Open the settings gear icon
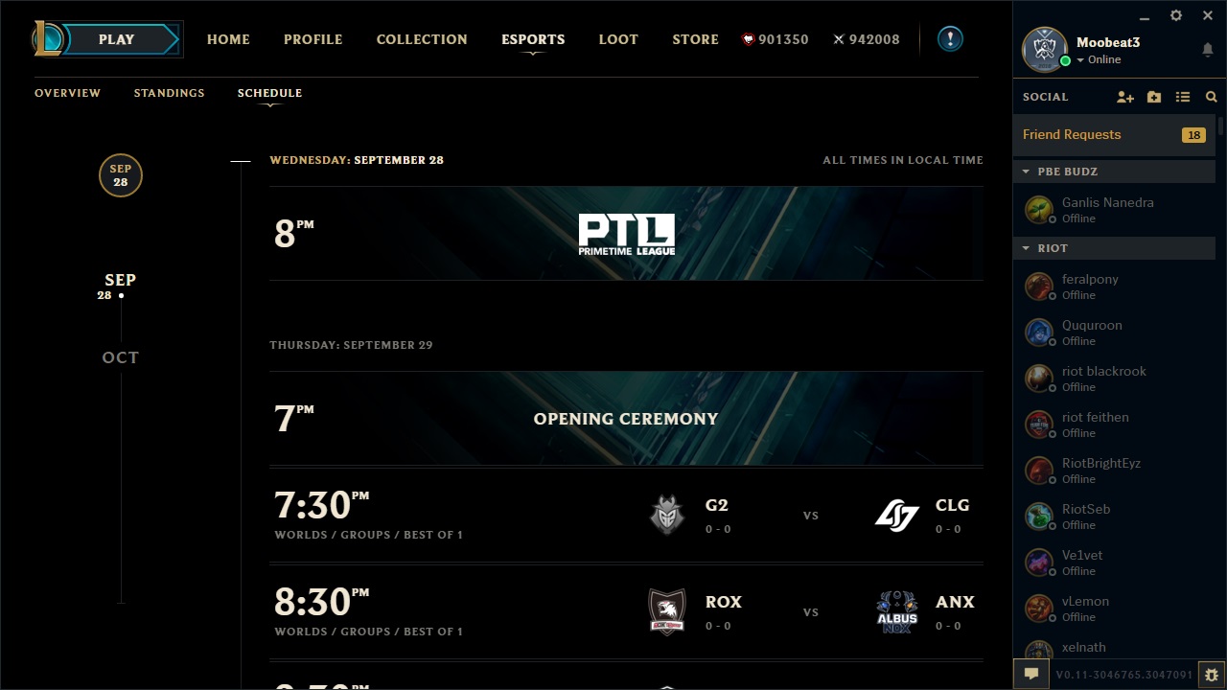The width and height of the screenshot is (1227, 690). tap(1176, 15)
